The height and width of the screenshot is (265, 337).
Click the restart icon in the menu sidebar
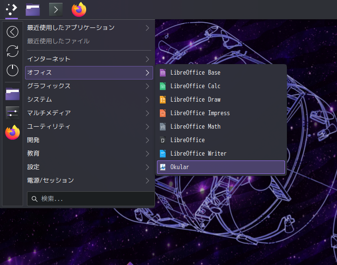coord(13,51)
